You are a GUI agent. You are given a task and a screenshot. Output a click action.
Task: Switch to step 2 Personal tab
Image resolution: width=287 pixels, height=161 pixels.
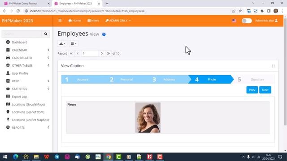pos(126,80)
